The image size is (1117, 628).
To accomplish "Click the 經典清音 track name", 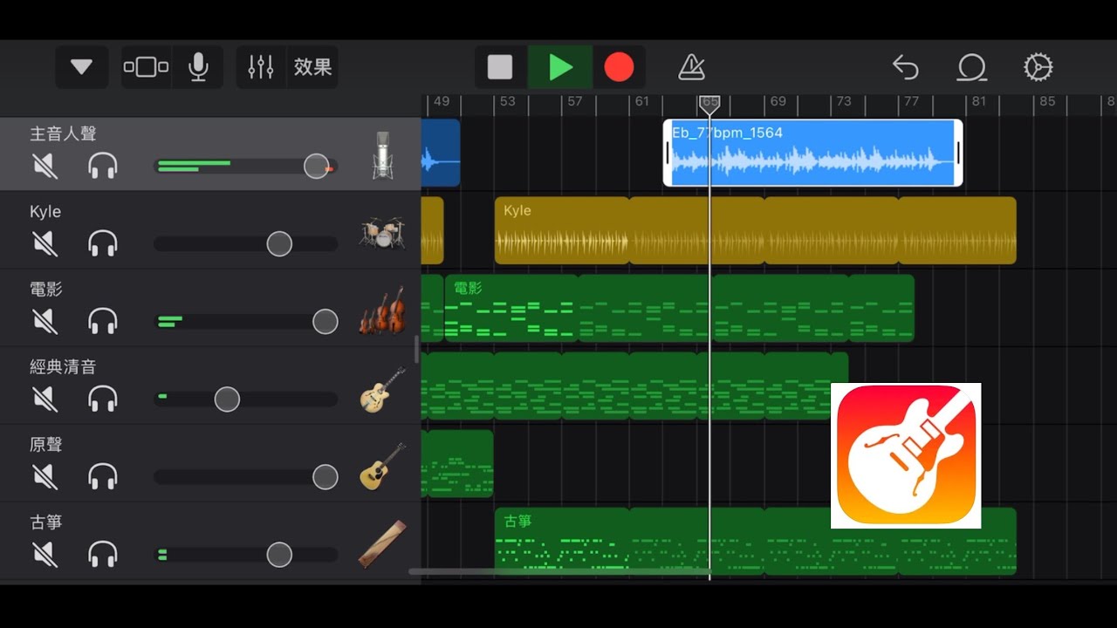I will tap(63, 367).
